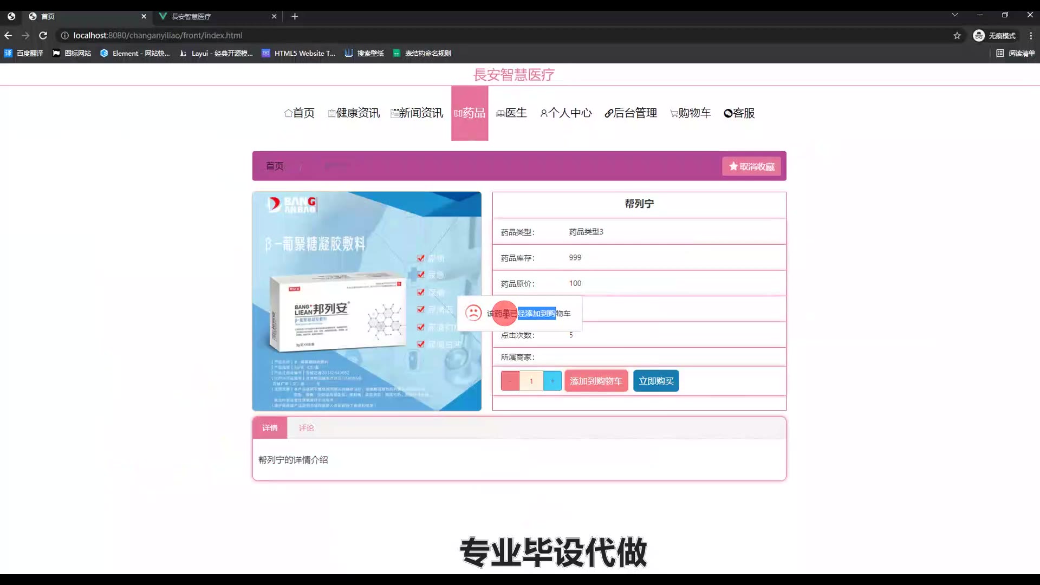Open the Chrome three-dot menu
Screen dimensions: 1040x585
(1031, 35)
